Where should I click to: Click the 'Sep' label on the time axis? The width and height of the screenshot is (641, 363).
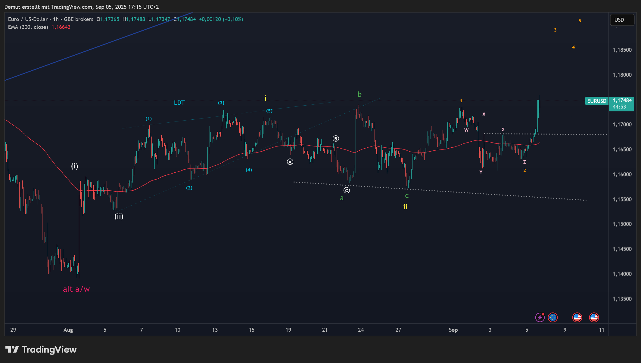coord(453,330)
